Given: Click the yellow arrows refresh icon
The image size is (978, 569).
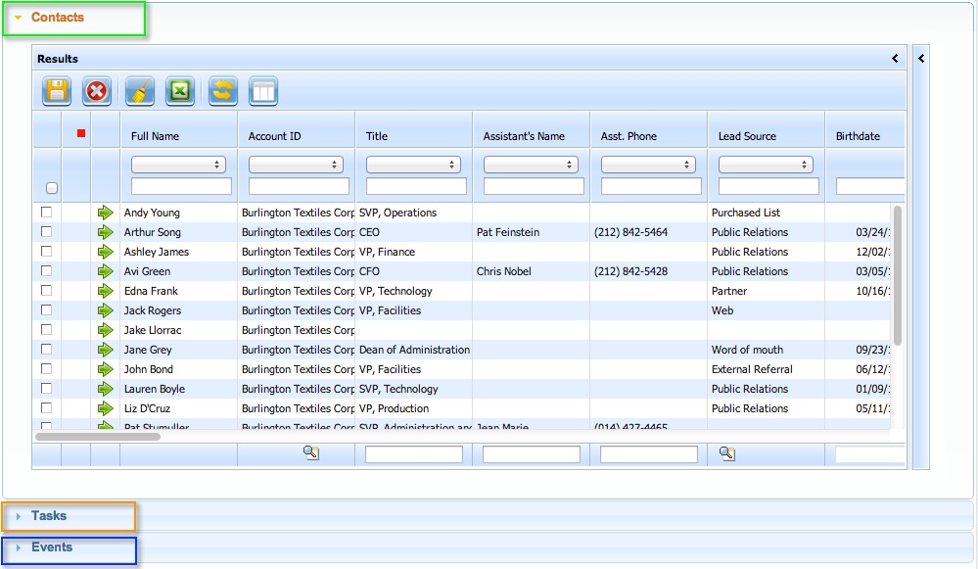Looking at the screenshot, I should [x=223, y=91].
